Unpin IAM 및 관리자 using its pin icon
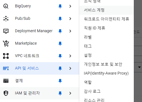Viewport: 142px width, 102px height. click(x=60, y=93)
